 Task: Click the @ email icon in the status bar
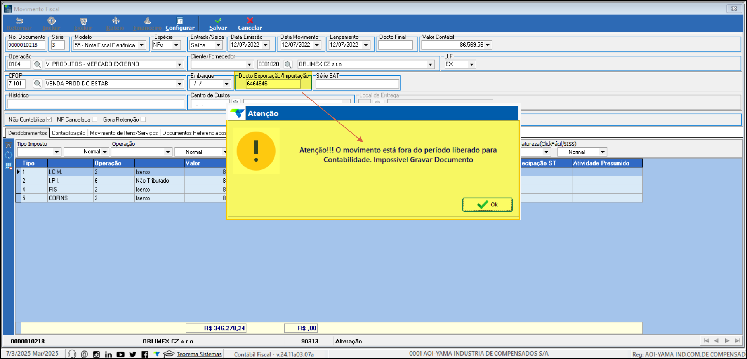point(84,354)
